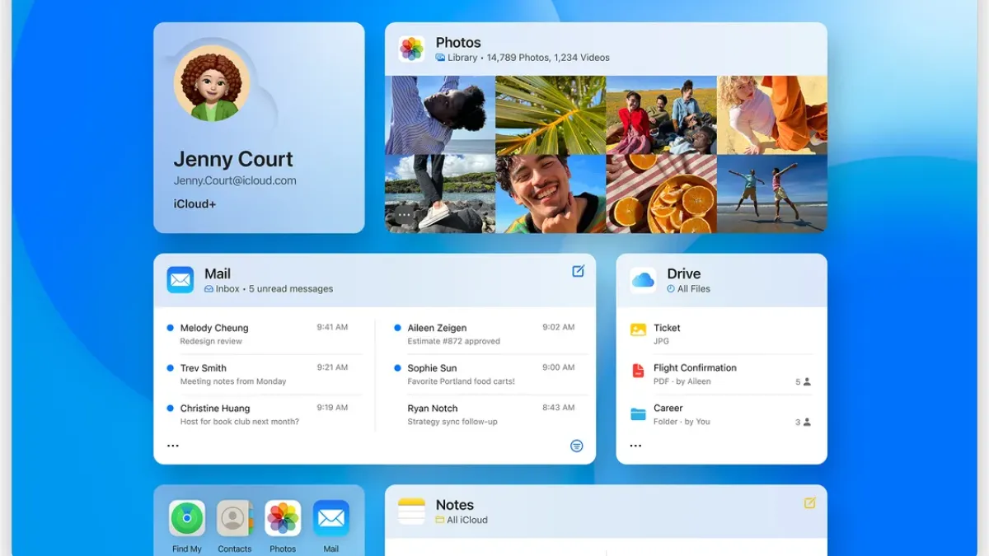Open the Notes app icon

[411, 511]
